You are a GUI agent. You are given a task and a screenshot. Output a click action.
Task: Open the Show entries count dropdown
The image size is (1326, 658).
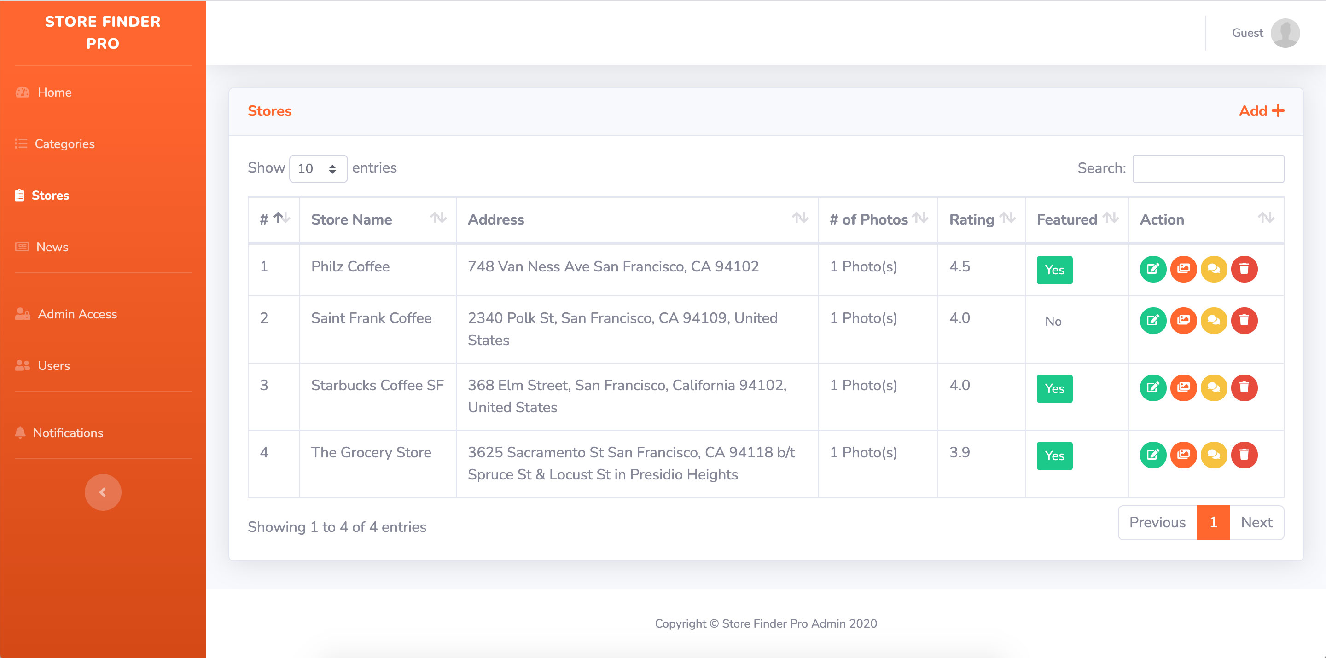[318, 169]
